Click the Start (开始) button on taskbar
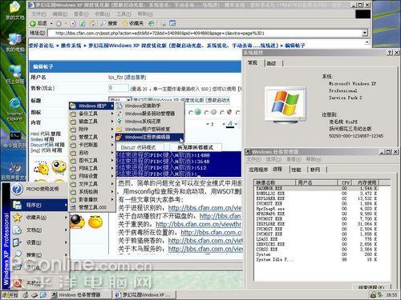The width and height of the screenshot is (401, 300). point(10,295)
